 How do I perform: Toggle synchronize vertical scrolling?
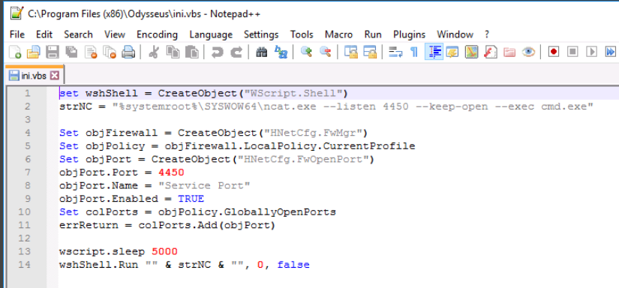coord(350,52)
